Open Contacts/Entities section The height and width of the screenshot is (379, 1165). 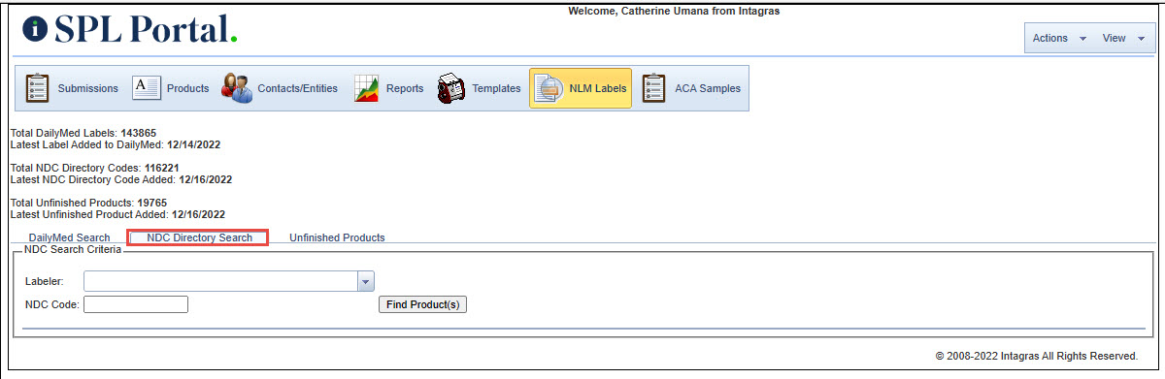point(281,88)
